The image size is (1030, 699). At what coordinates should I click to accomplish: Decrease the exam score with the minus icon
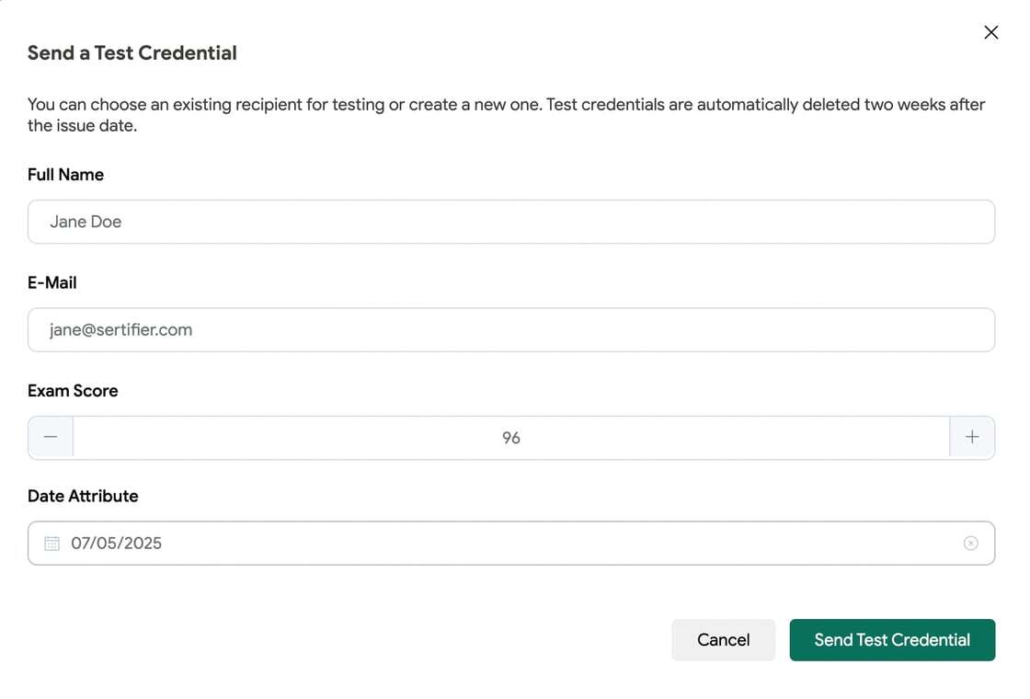50,437
